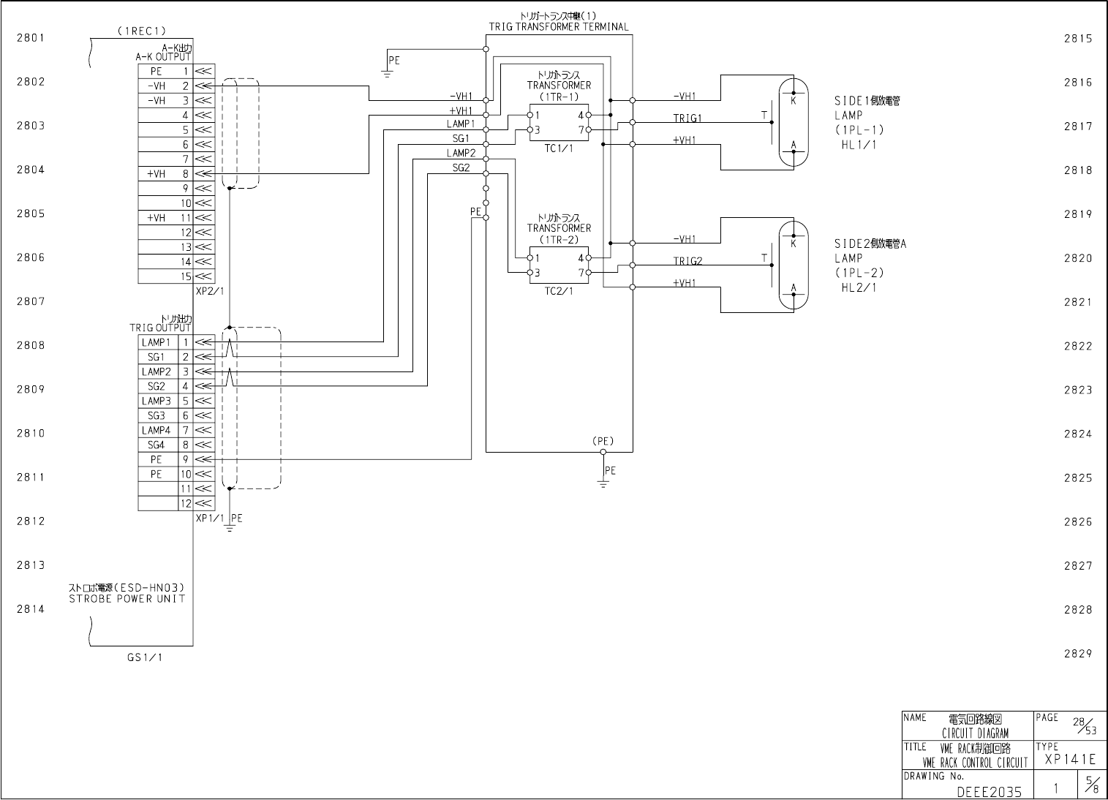Select ground symbol under the (PE) node
Screen dimensions: 1108x800
point(603,483)
